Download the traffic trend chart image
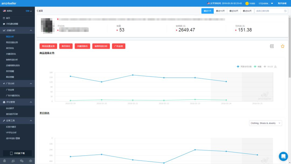 275,67
